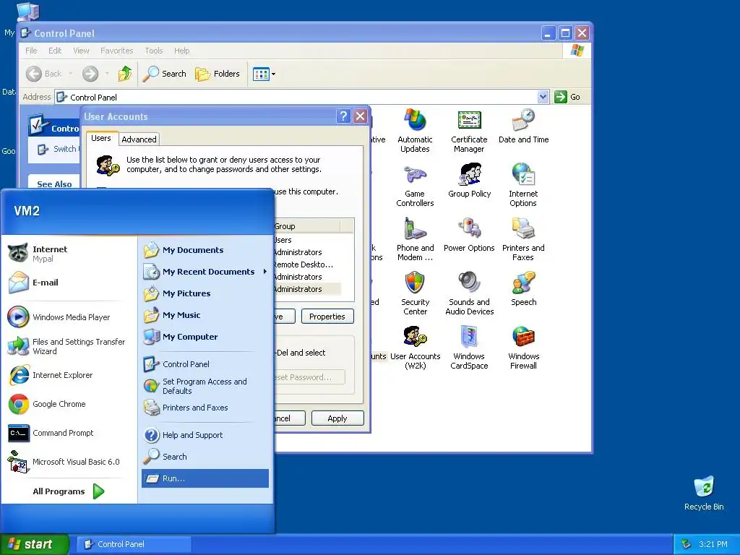
Task: Expand All Programs list
Action: pyautogui.click(x=69, y=491)
